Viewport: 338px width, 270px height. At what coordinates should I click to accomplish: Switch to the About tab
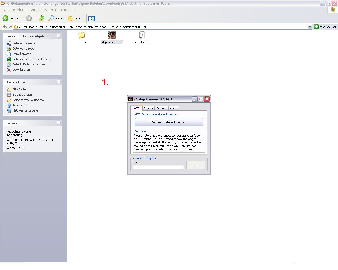(x=173, y=108)
